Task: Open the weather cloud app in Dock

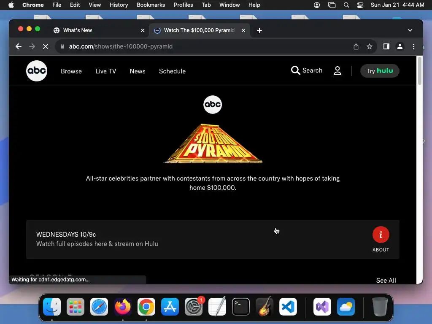Action: click(346, 307)
